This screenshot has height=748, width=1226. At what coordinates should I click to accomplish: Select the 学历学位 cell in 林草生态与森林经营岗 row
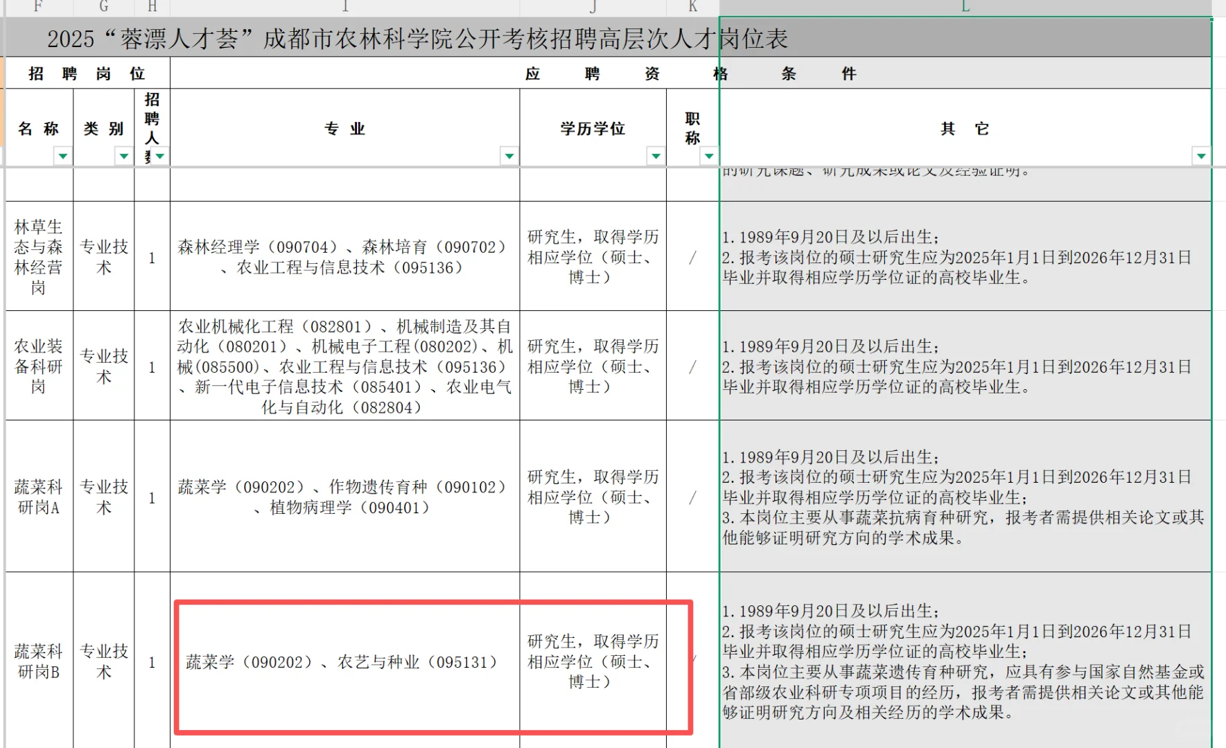tap(593, 256)
